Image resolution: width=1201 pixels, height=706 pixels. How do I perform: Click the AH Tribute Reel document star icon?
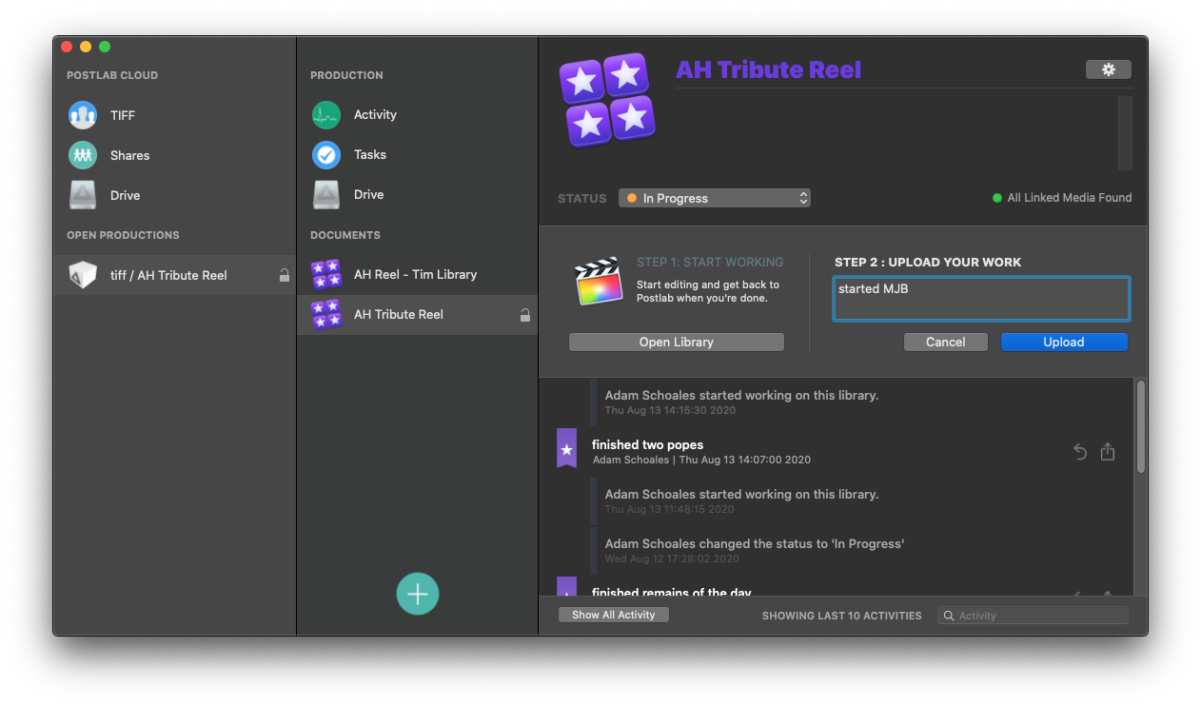(326, 315)
